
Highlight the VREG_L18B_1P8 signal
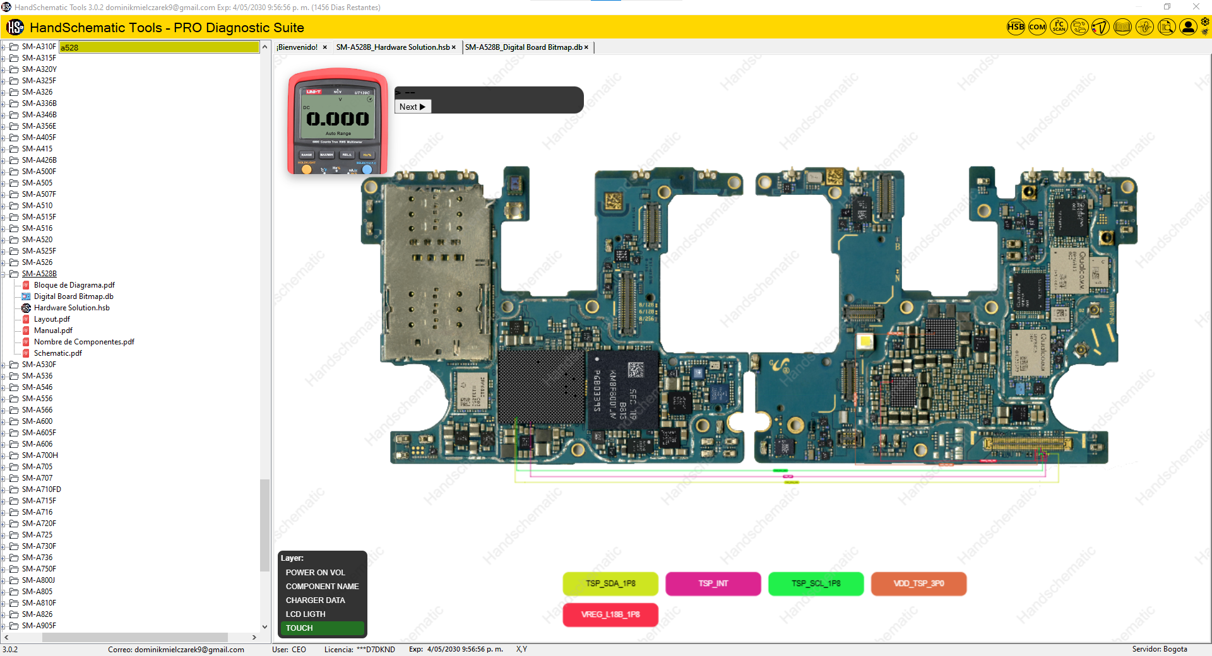click(610, 614)
